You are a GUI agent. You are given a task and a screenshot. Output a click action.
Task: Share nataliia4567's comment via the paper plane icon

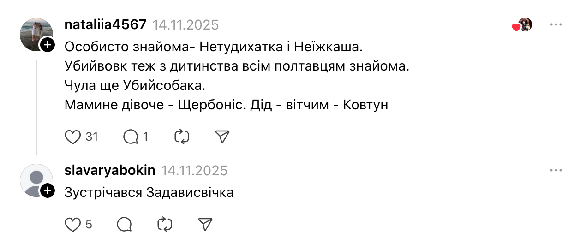tap(222, 137)
